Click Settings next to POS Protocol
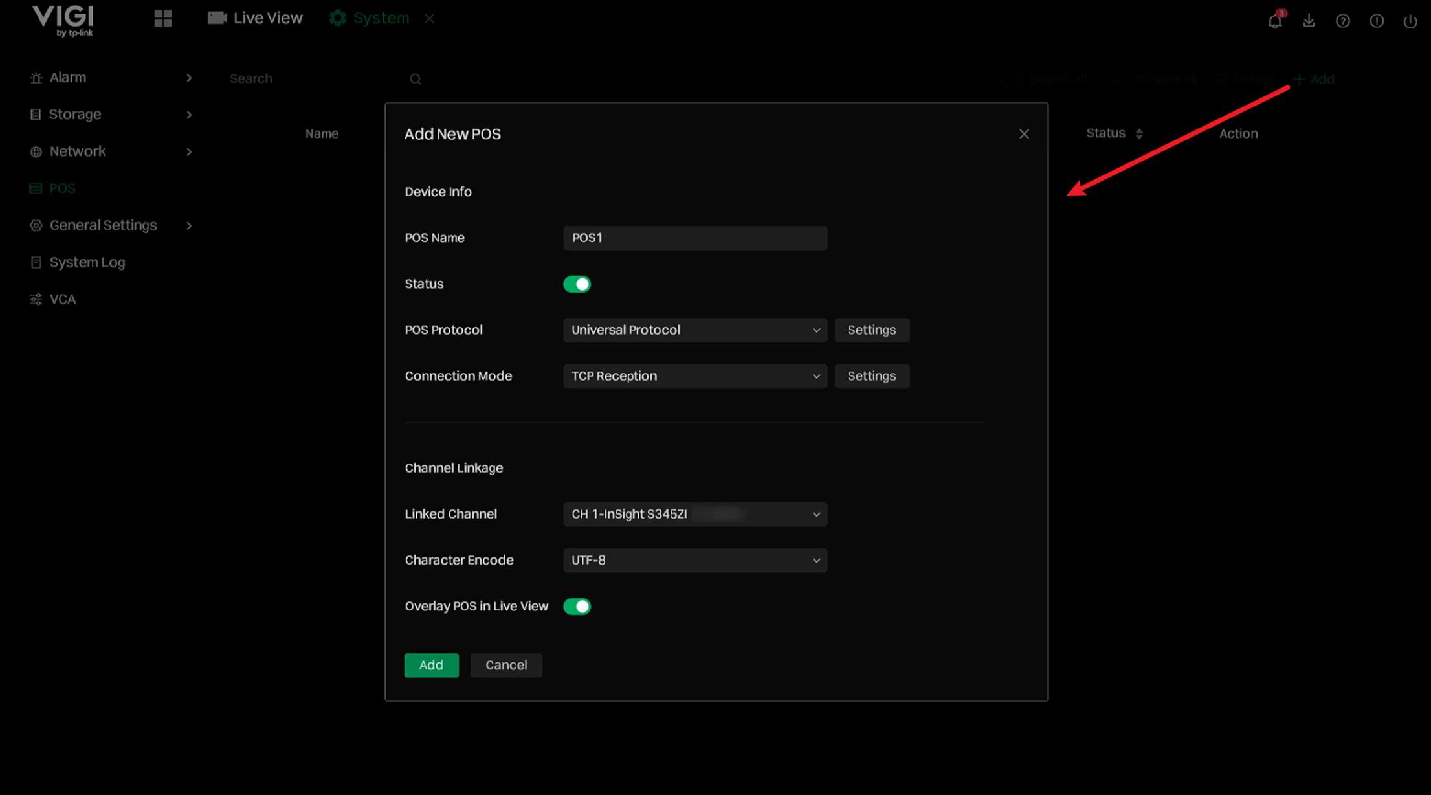1431x795 pixels. point(872,330)
